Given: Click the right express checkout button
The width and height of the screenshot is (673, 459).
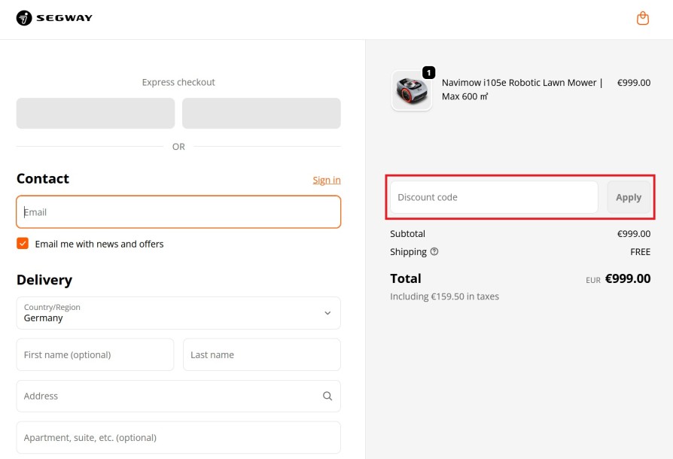Looking at the screenshot, I should 261,114.
